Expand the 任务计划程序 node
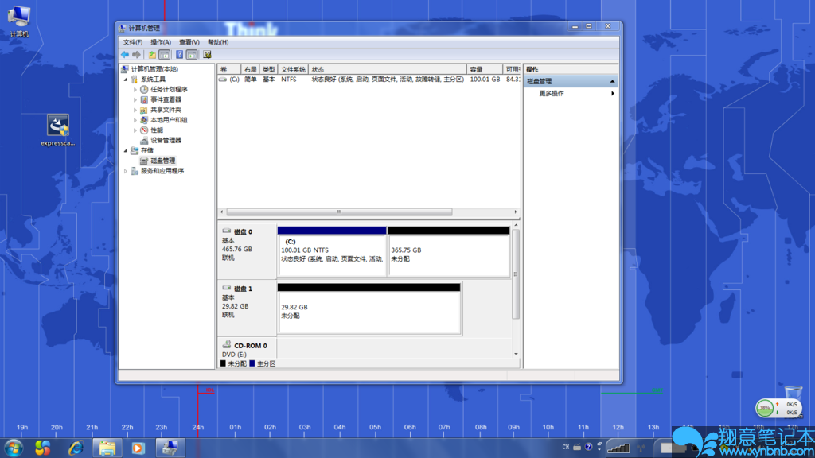The width and height of the screenshot is (815, 458). coord(135,89)
